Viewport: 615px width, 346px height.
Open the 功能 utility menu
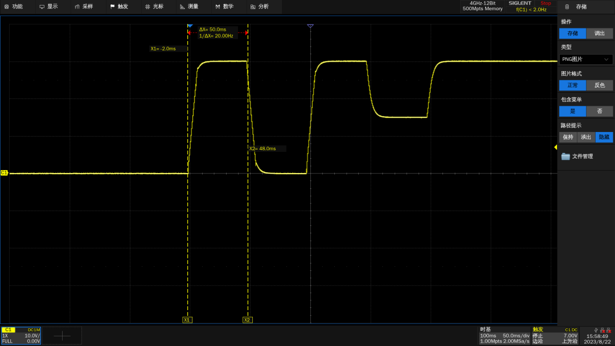click(14, 7)
